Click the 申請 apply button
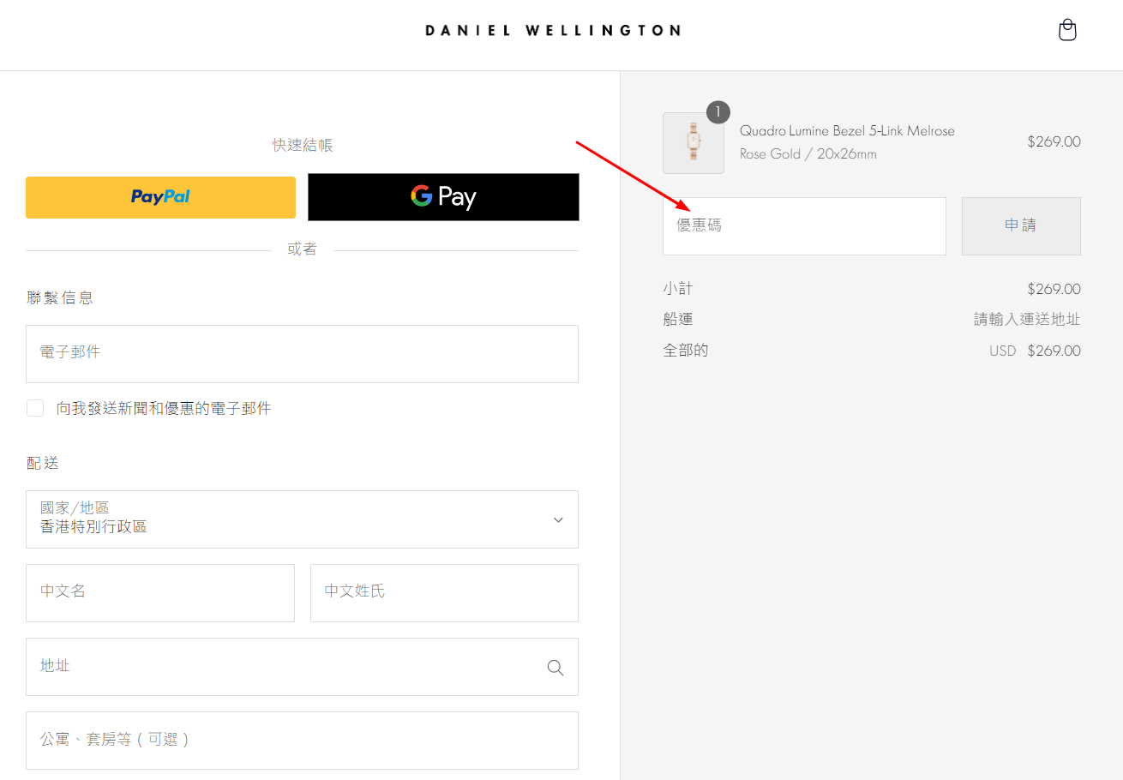Screen dimensions: 1123x780 tap(1021, 226)
